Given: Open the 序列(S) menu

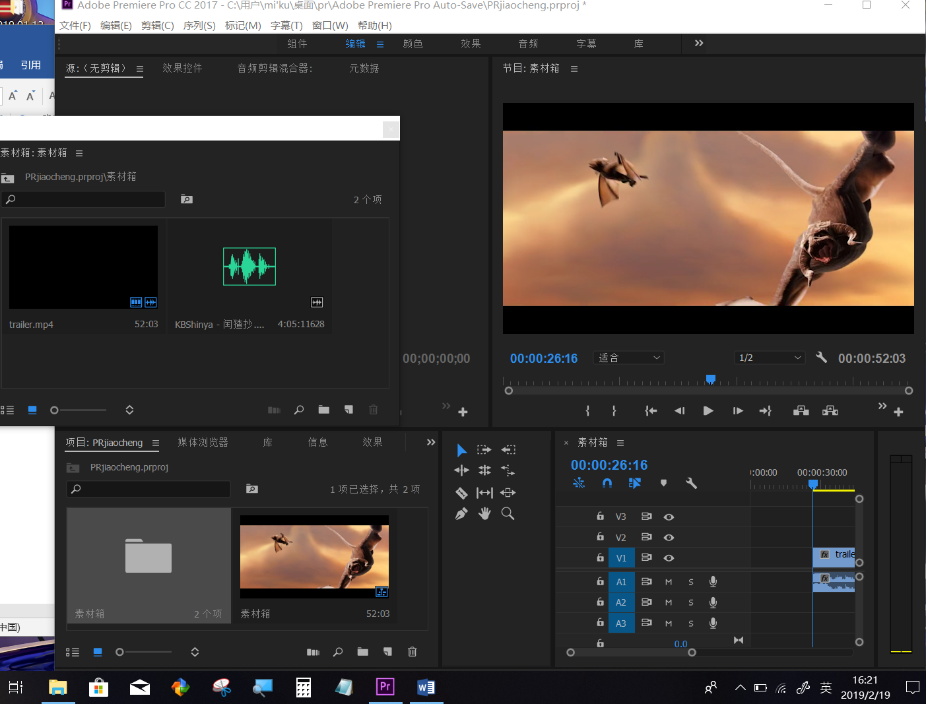Looking at the screenshot, I should [199, 26].
